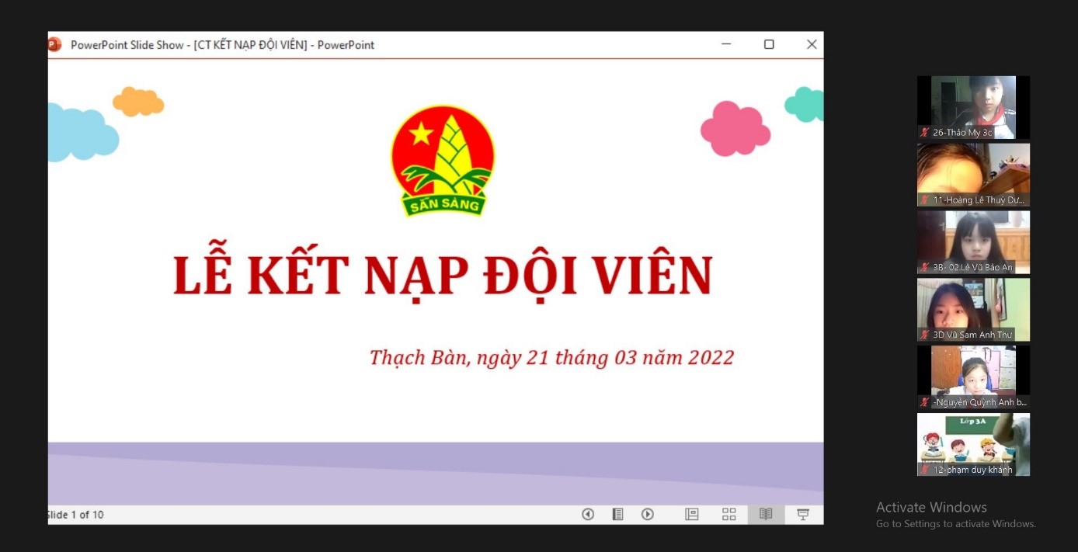Click the PowerPoint logo in title bar
Screen dimensions: 1078x552
tap(54, 44)
